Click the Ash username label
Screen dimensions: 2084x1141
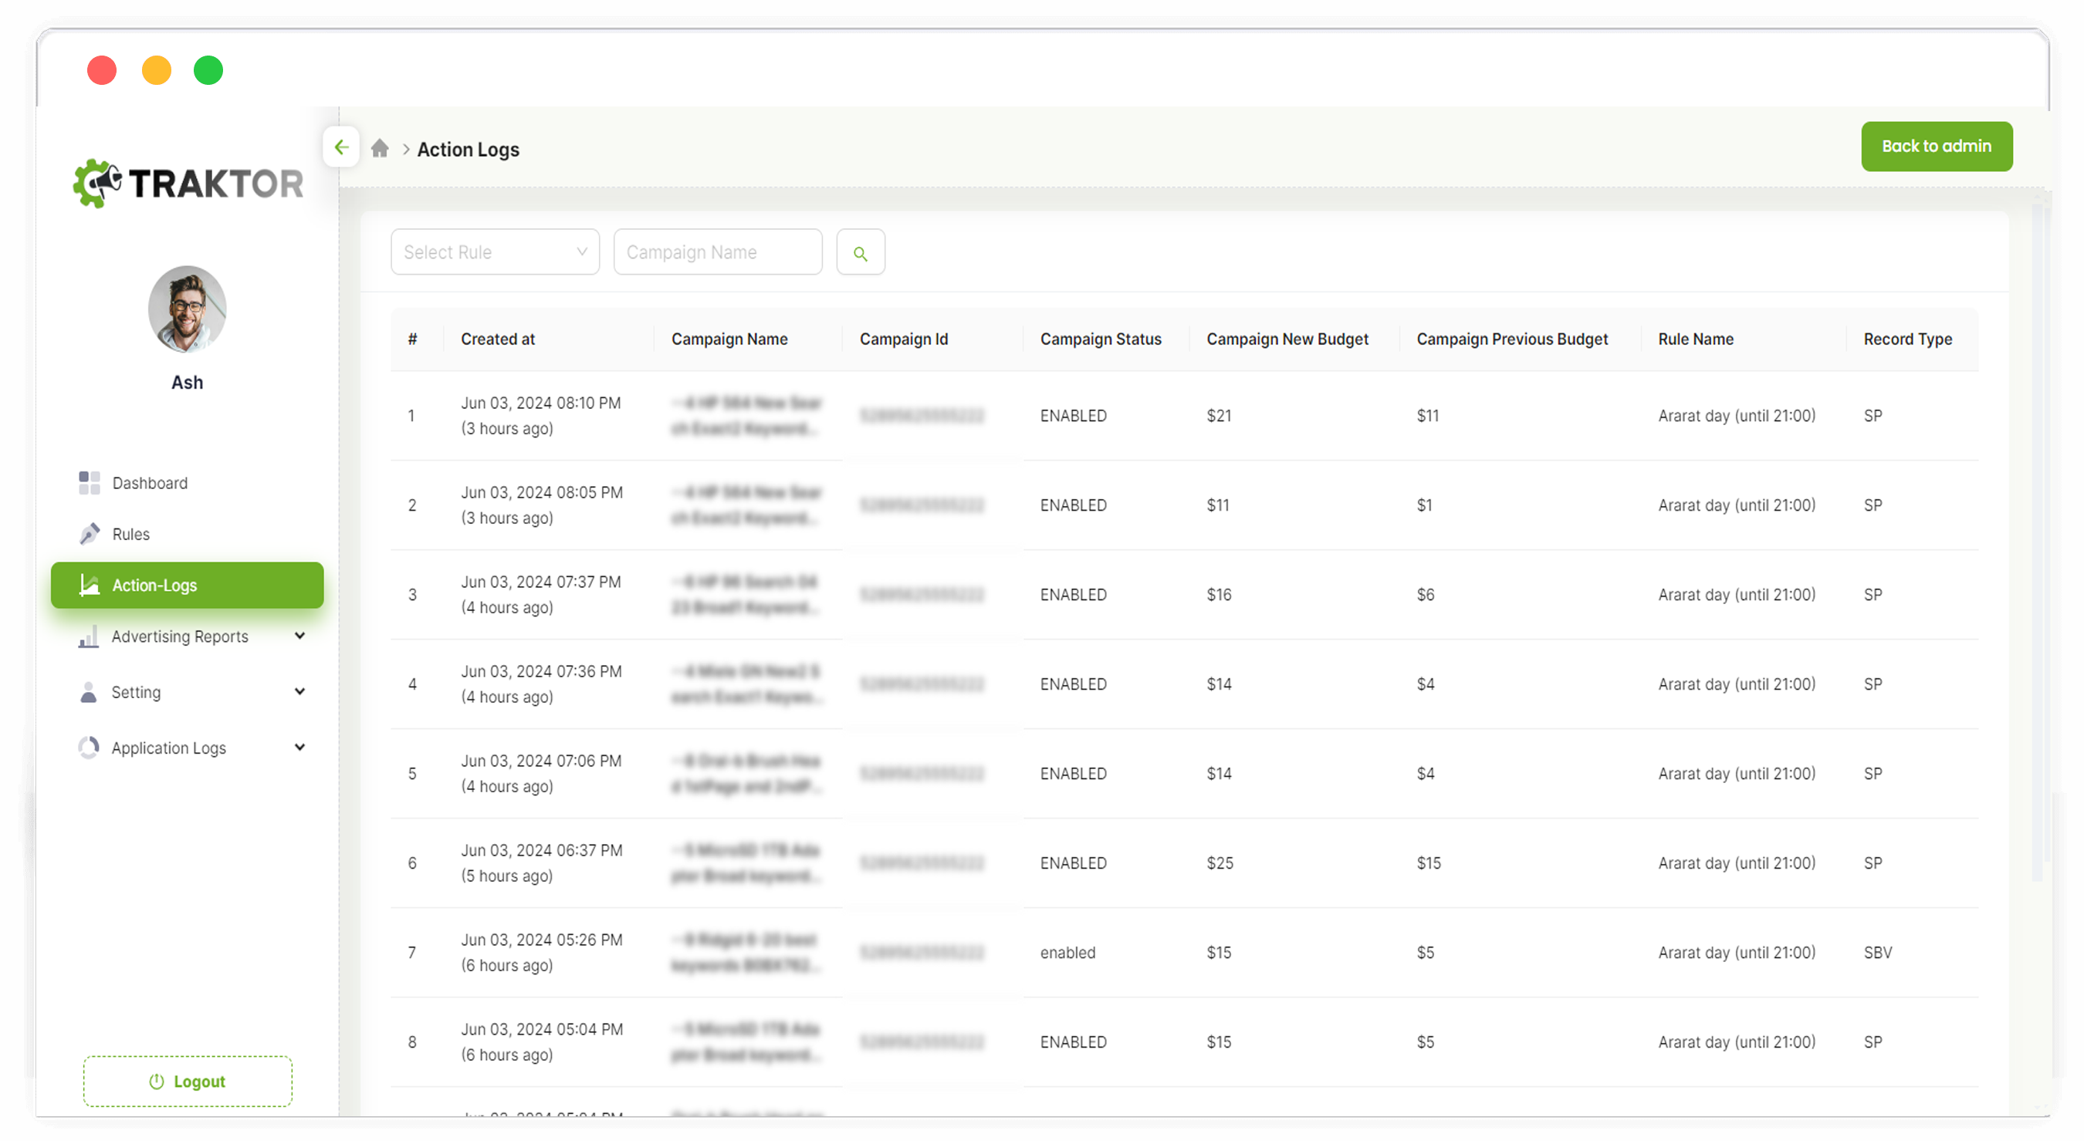[187, 383]
